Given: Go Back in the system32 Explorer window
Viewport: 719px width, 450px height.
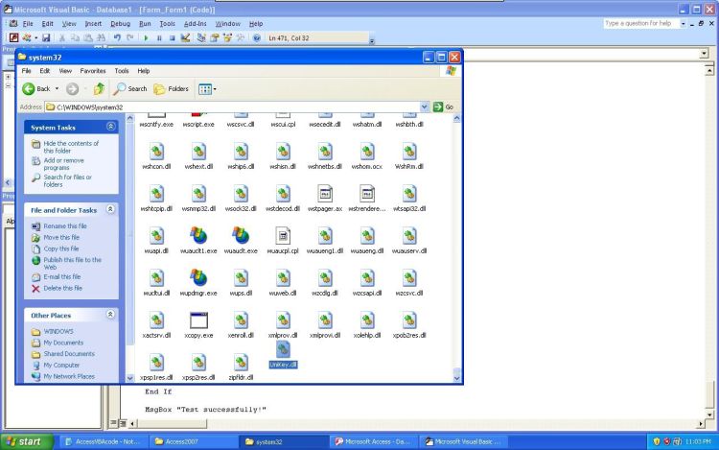Looking at the screenshot, I should [35, 88].
